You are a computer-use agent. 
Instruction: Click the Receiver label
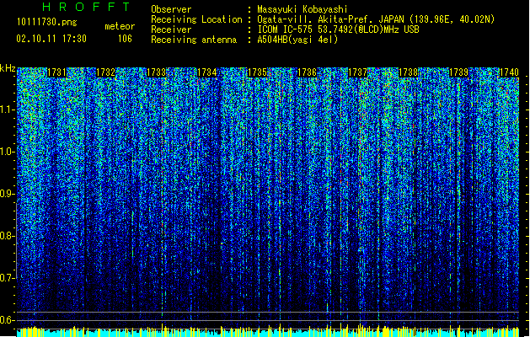coord(171,29)
